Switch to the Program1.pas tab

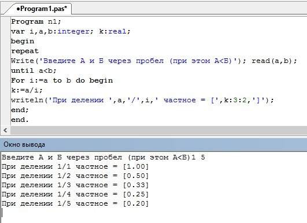click(42, 9)
